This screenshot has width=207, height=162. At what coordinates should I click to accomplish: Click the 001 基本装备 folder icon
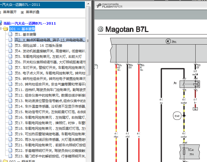[6, 29]
